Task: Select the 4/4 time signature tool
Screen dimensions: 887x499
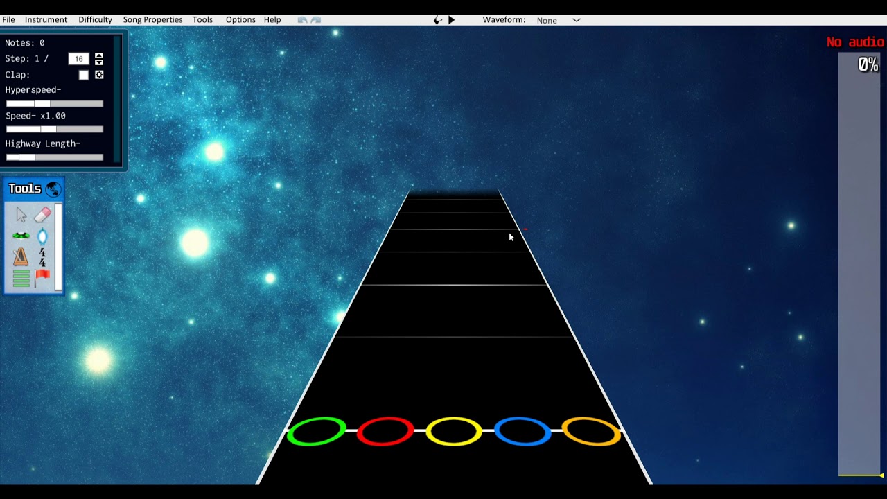Action: pyautogui.click(x=42, y=257)
